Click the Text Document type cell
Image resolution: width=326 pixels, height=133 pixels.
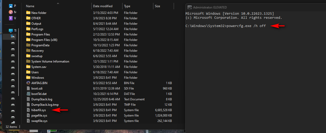click(x=134, y=99)
